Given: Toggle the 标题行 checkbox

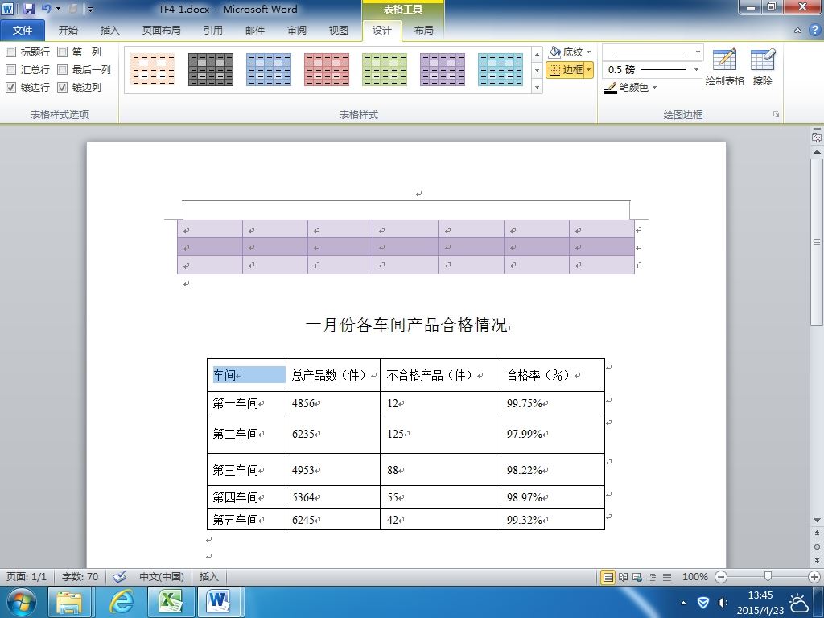Looking at the screenshot, I should coord(10,51).
